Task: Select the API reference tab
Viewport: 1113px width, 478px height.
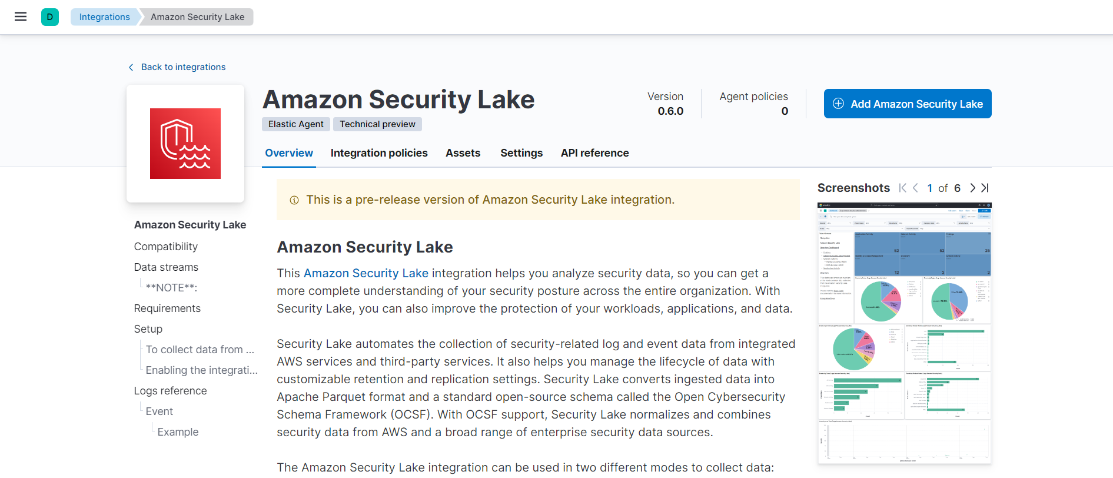Action: [x=594, y=153]
